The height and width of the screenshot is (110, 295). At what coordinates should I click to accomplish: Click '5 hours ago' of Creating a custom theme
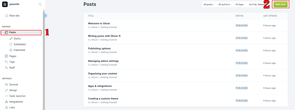[x=270, y=101]
